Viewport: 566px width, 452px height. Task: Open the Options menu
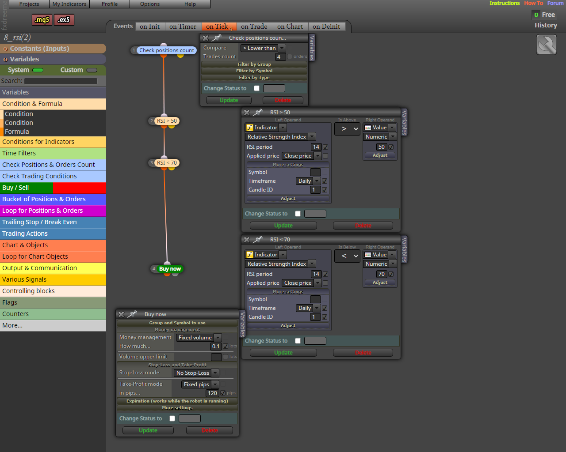(150, 4)
